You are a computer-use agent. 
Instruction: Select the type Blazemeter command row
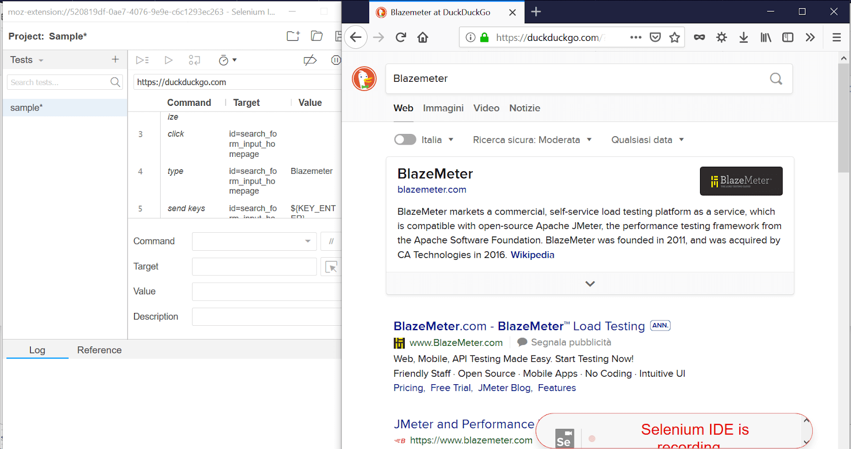click(x=235, y=181)
